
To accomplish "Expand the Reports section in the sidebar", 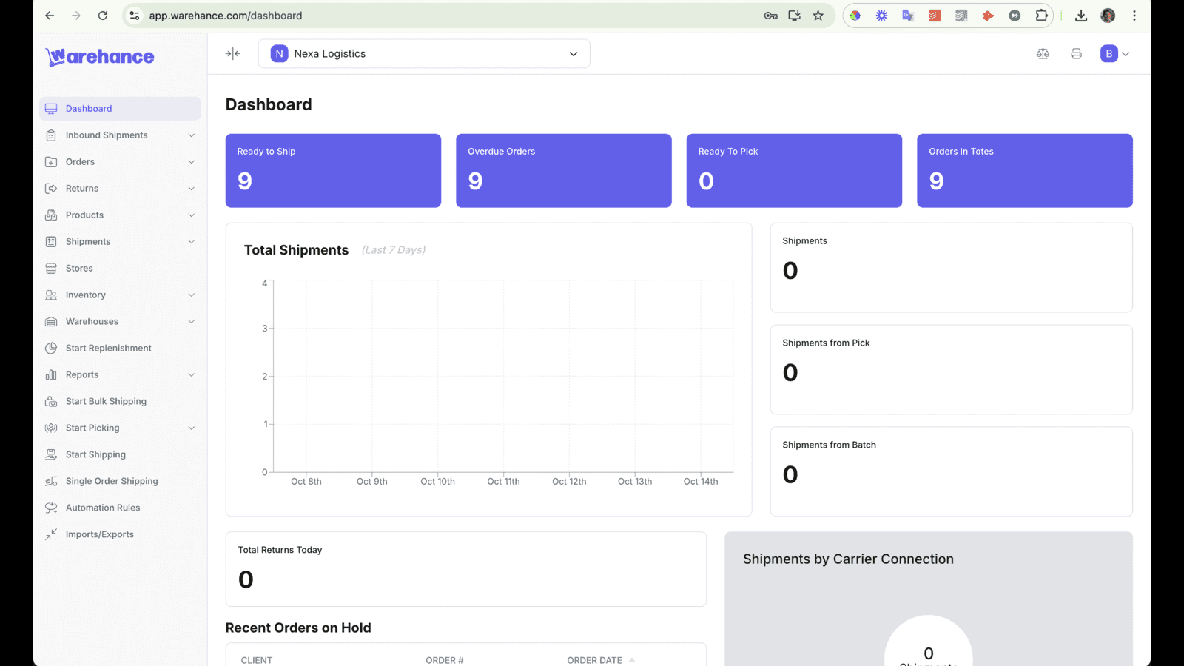I will coord(192,374).
